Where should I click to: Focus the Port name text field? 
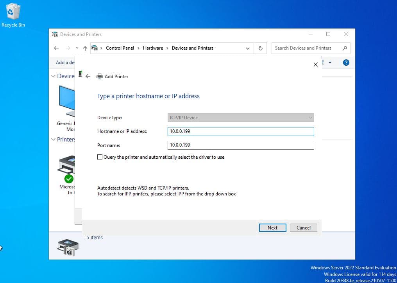click(x=240, y=145)
